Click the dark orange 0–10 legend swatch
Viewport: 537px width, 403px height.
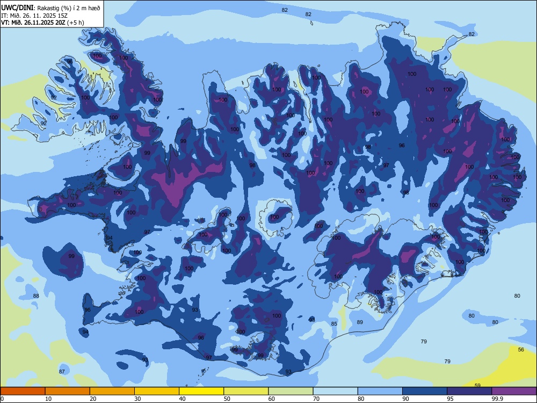click(23, 391)
